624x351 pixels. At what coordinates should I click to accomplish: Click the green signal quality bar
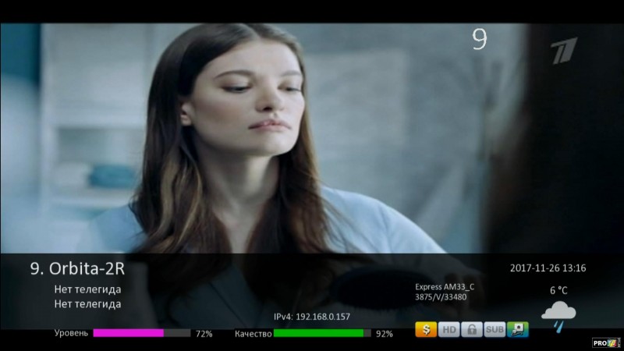coord(318,333)
